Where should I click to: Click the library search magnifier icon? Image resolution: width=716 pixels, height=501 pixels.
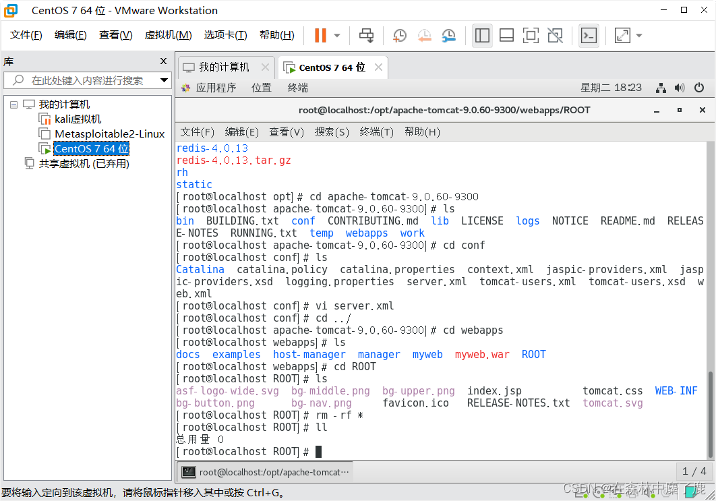pos(18,80)
